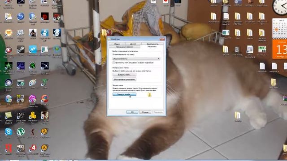Click the Сменить значок button
This screenshot has width=287, height=161.
pyautogui.click(x=124, y=94)
